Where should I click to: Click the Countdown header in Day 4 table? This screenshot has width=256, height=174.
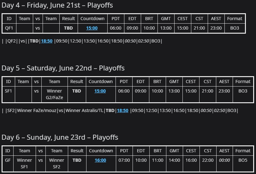[x=92, y=19]
